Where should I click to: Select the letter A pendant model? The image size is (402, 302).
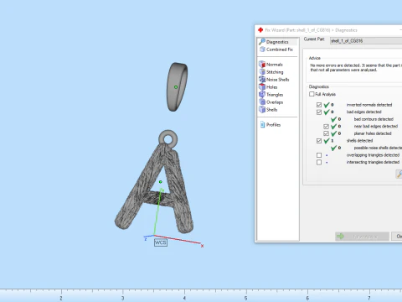coord(154,189)
